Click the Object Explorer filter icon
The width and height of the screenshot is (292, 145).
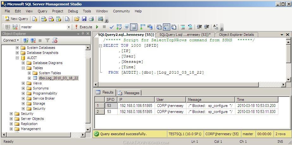tap(47, 40)
